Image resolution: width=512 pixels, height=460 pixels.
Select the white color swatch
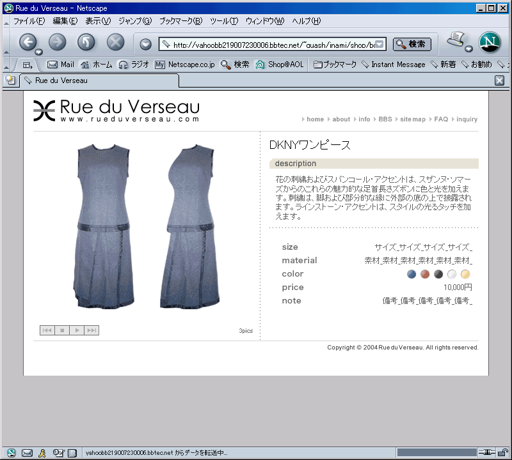(x=452, y=274)
